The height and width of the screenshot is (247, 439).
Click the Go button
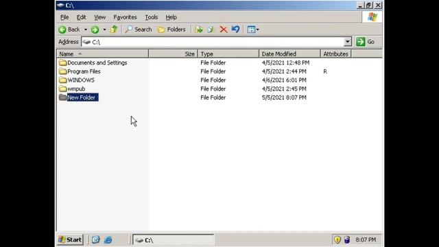(366, 42)
